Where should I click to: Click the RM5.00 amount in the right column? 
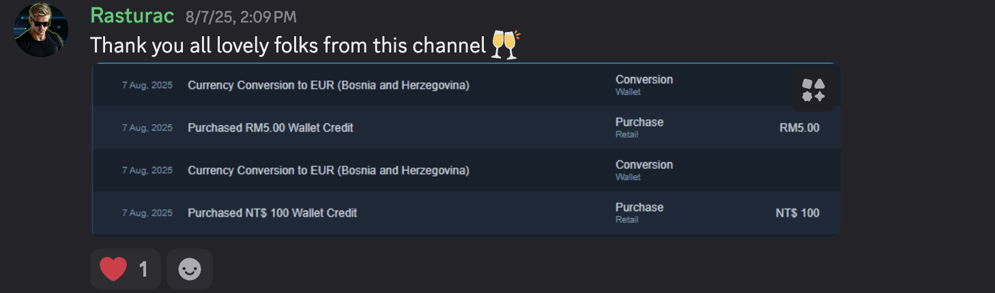point(799,127)
